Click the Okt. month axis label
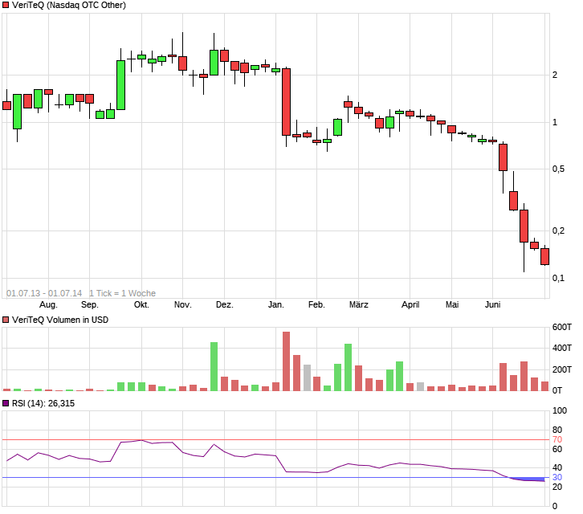This screenshot has height=514, width=583. 141,305
